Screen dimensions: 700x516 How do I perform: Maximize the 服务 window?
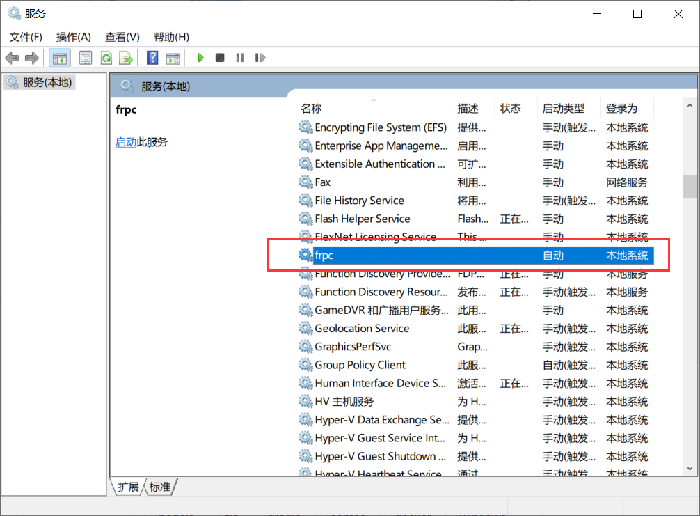point(637,14)
